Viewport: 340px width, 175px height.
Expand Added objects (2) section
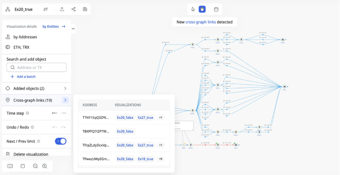coord(36,88)
